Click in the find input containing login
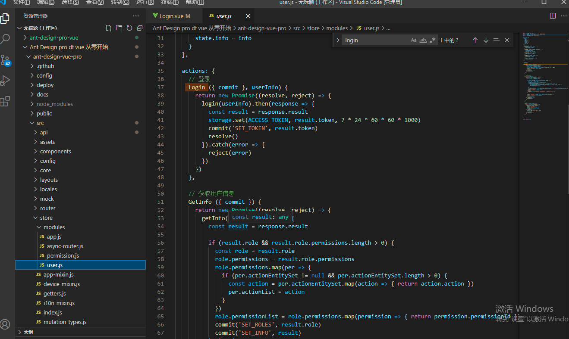The width and height of the screenshot is (569, 339). (x=375, y=40)
